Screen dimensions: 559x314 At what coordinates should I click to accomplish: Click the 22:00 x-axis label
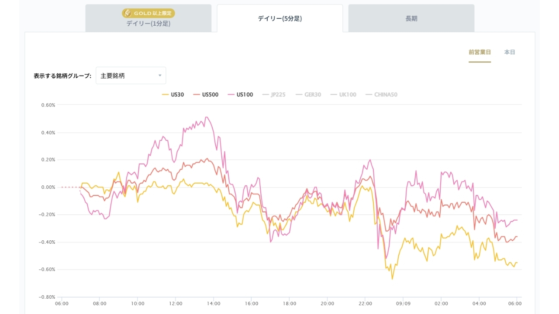pos(365,304)
